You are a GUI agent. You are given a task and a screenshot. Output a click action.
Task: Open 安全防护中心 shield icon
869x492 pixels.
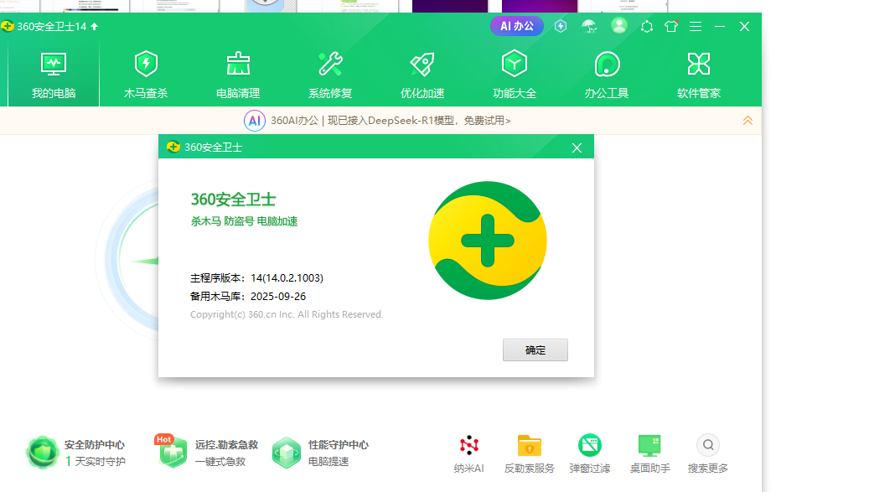click(42, 452)
